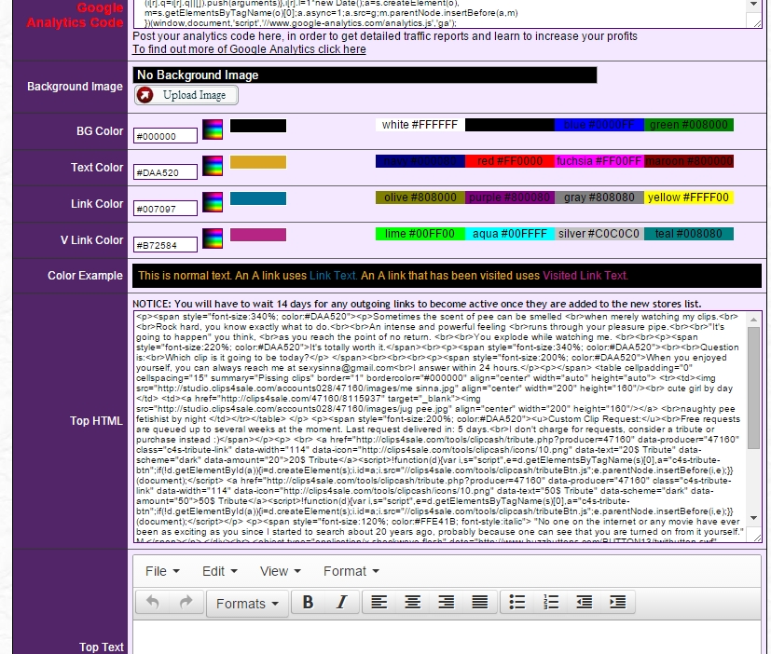The width and height of the screenshot is (771, 654).
Task: Undo last edit in Top Text editor
Action: 153,603
